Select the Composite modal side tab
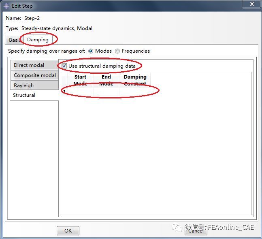262x239 pixels. pos(34,75)
